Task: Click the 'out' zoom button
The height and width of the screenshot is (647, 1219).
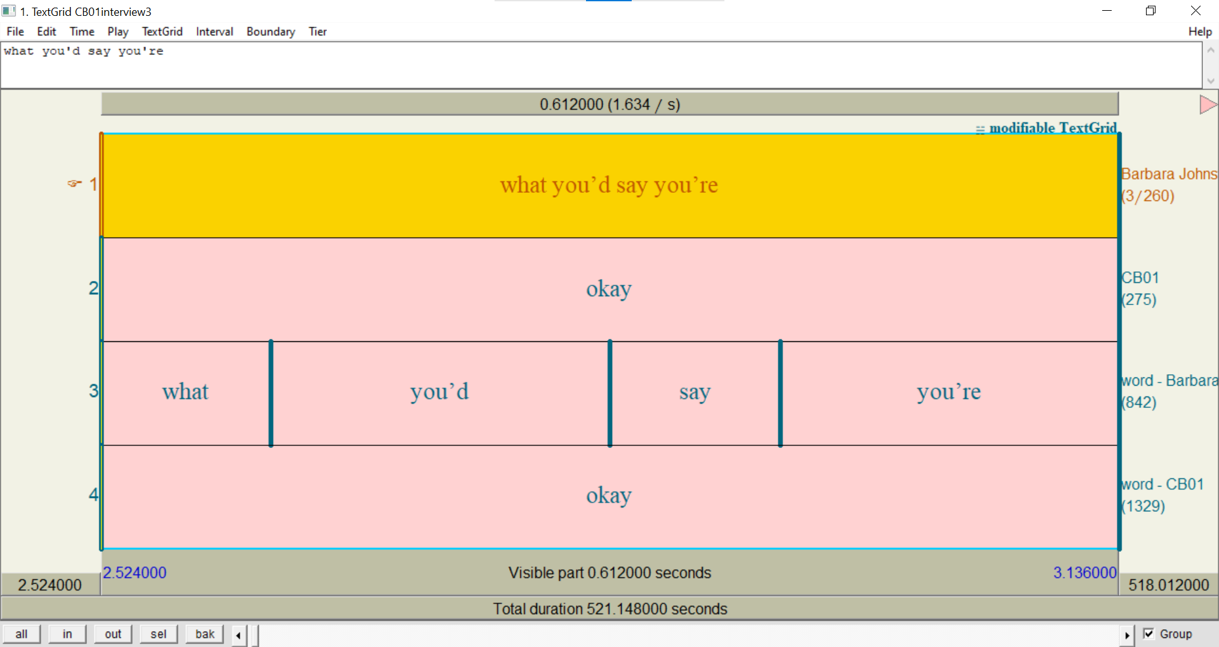Action: [x=113, y=634]
